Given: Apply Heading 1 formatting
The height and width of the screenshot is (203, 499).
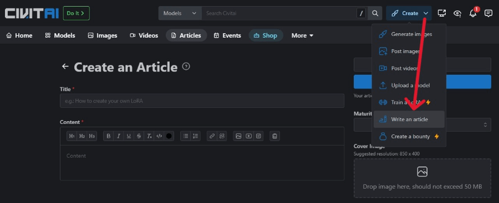Looking at the screenshot, I should [72, 136].
